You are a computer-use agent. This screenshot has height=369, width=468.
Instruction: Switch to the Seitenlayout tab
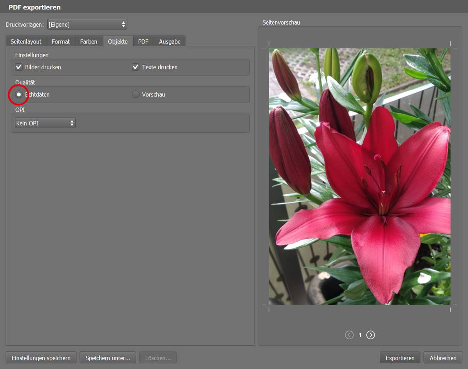26,41
